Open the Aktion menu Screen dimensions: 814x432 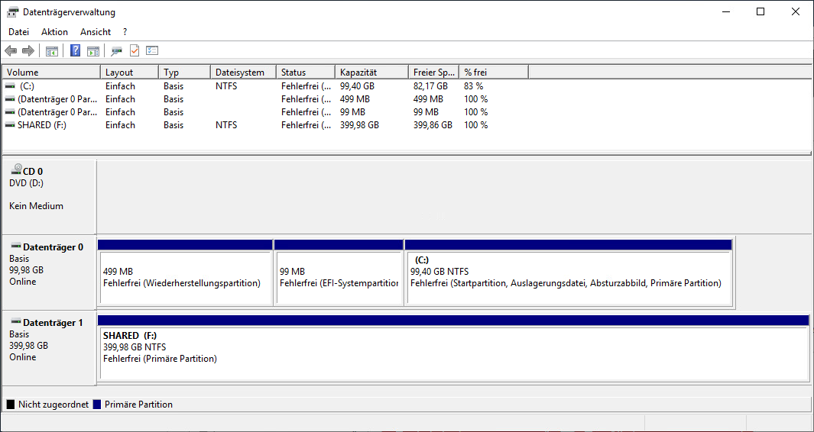(x=54, y=32)
